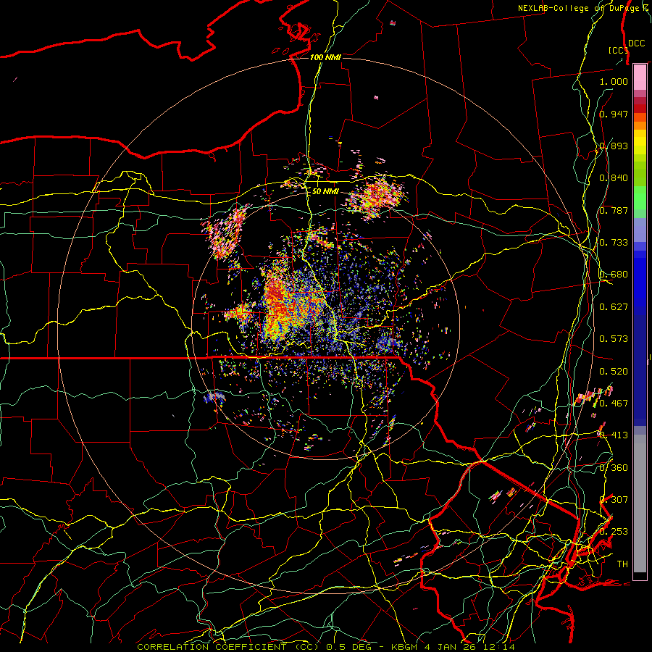Click the 0.840 scale value

coord(614,178)
